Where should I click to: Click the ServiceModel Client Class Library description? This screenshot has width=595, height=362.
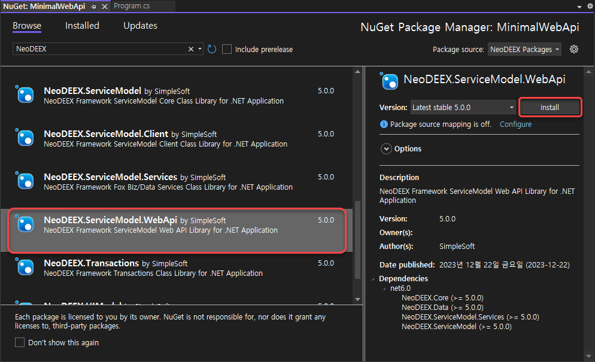coord(165,144)
